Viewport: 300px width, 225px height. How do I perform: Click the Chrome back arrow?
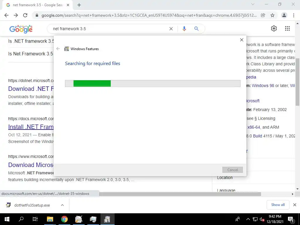[6, 15]
